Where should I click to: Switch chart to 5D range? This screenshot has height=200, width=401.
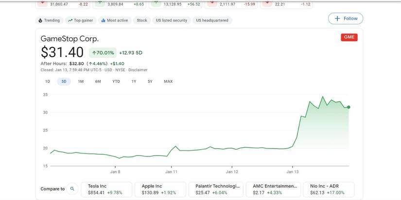tap(64, 81)
